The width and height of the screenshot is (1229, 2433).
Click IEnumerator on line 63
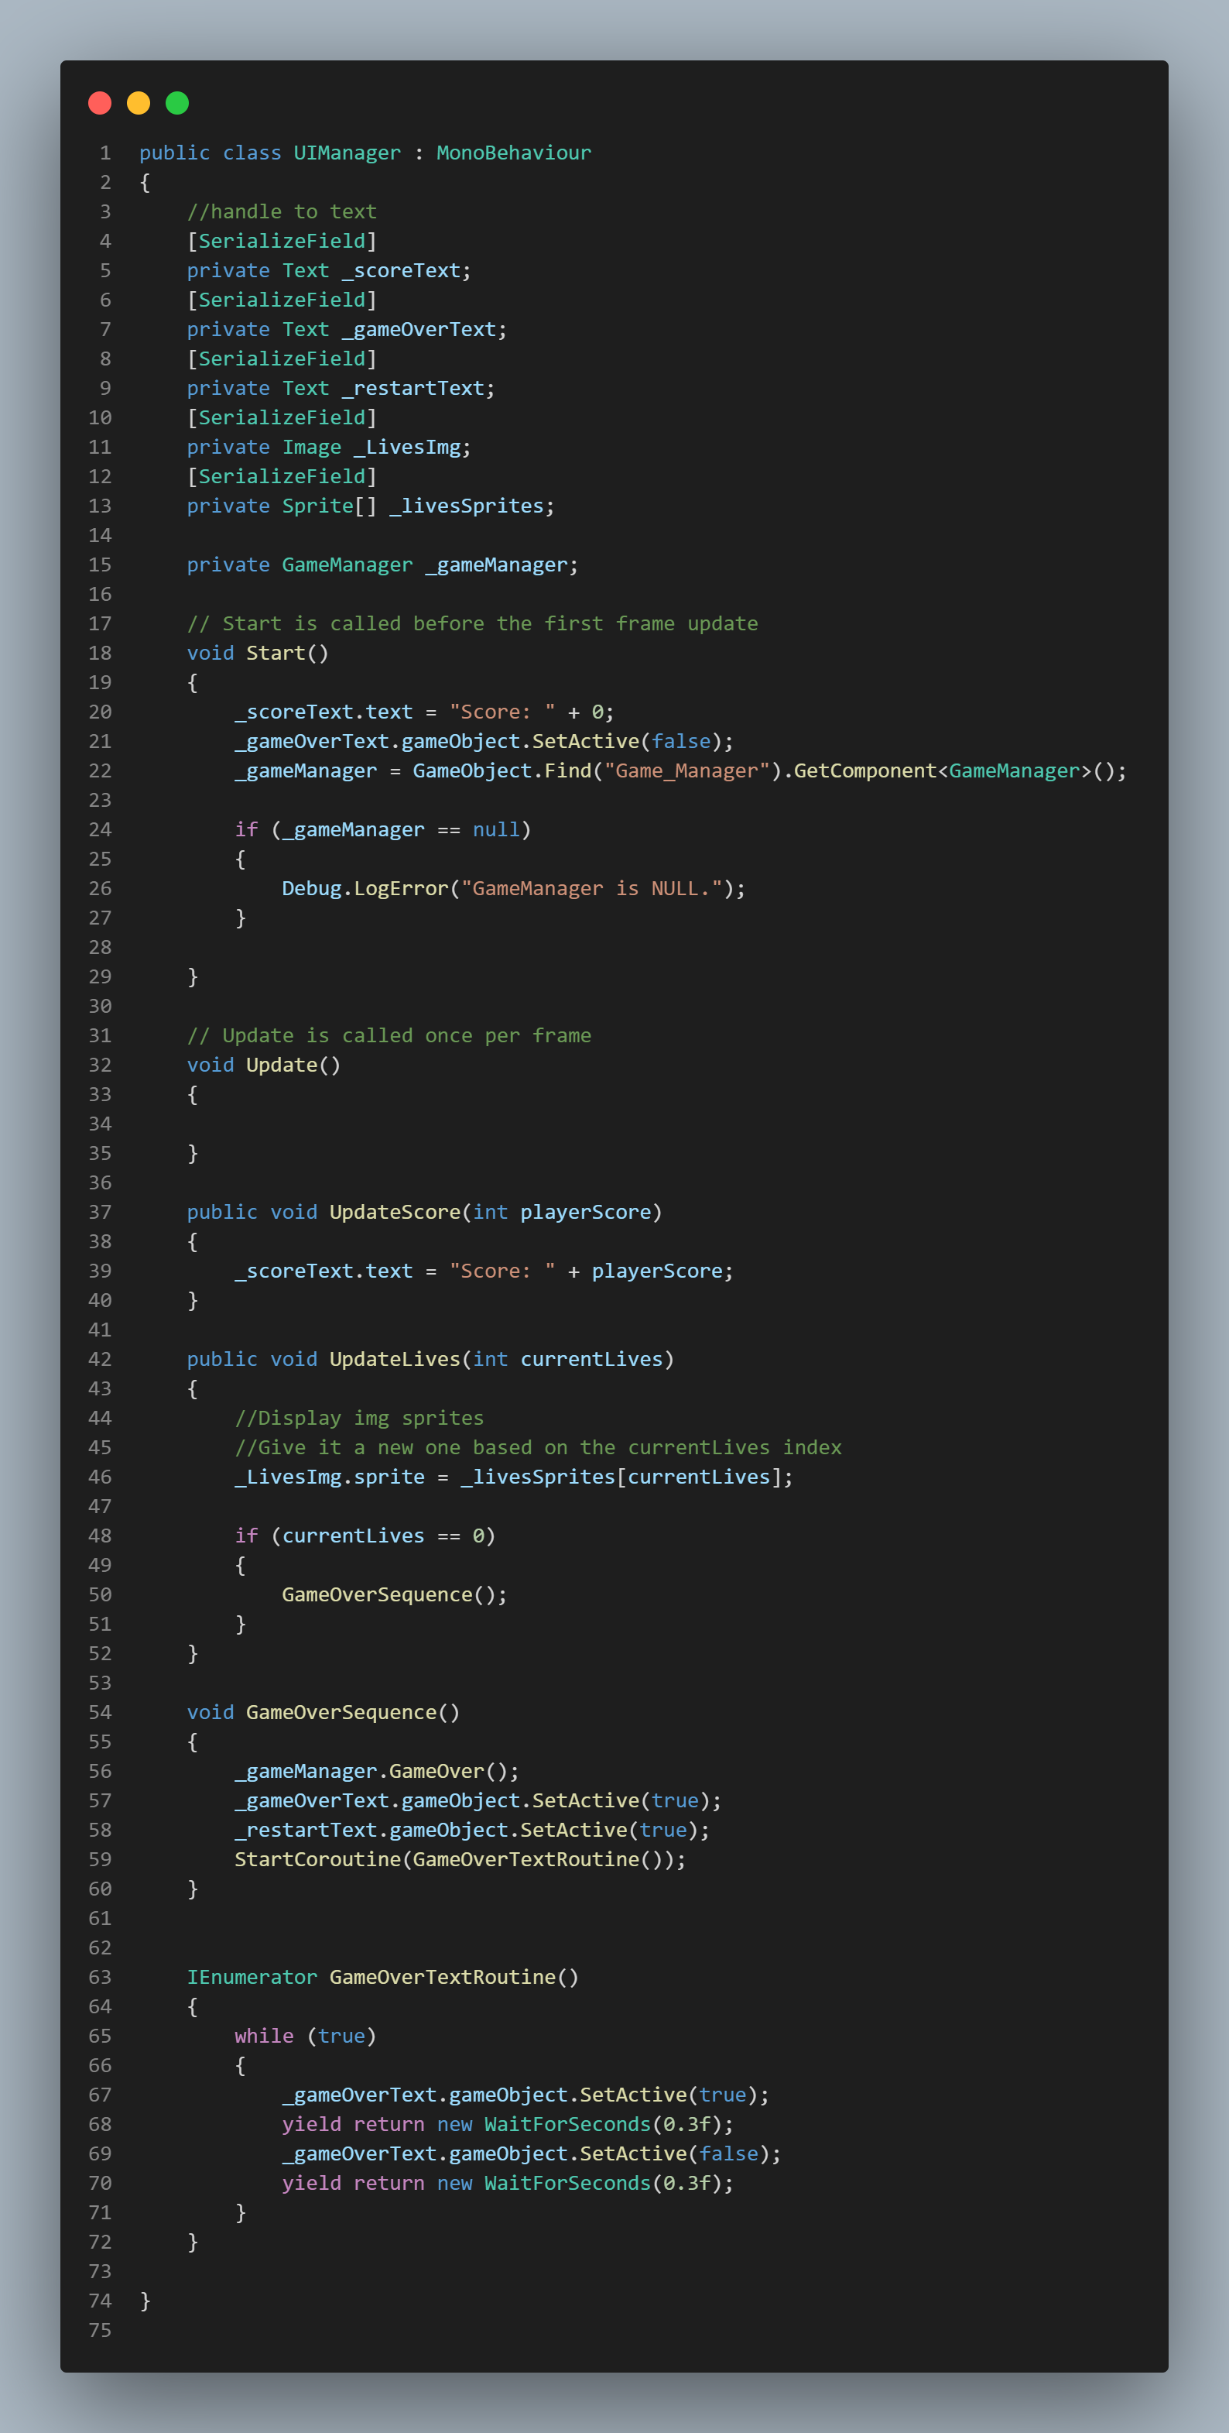(x=251, y=1978)
